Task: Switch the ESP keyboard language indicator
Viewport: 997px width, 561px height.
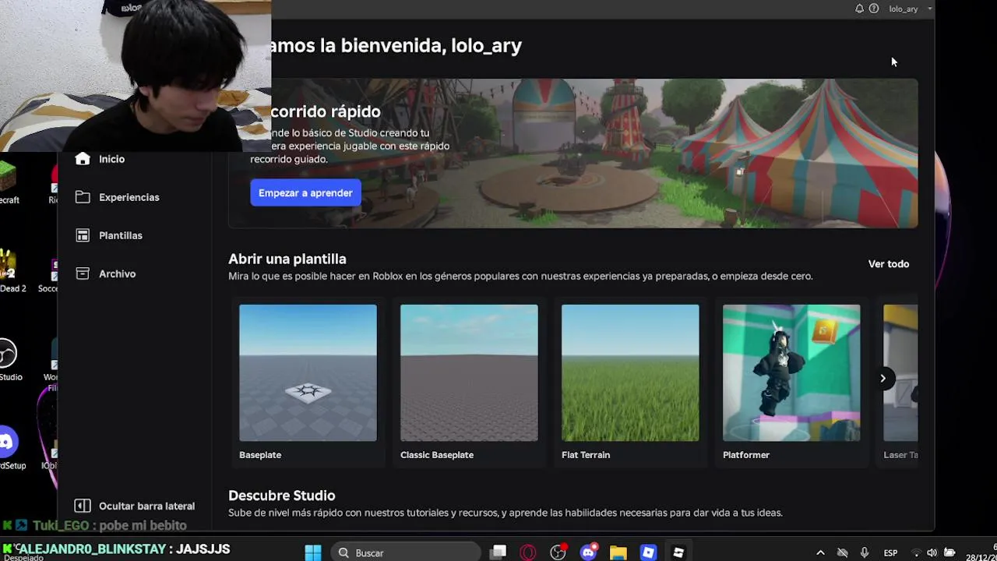Action: tap(890, 552)
